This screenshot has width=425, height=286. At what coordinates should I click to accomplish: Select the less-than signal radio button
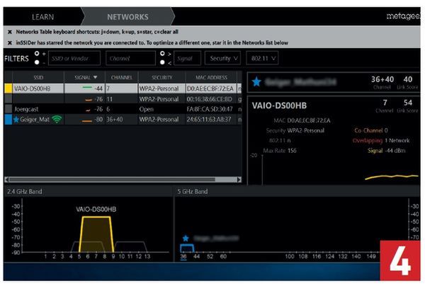(162, 62)
